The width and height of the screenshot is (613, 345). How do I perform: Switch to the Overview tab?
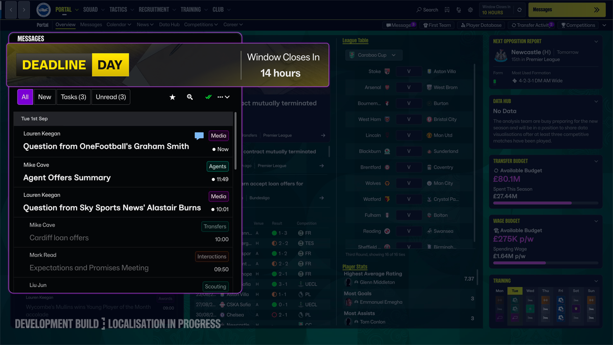65,25
